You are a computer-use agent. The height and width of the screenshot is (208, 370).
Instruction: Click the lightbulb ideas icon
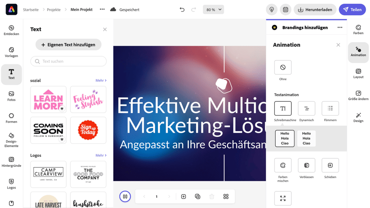click(271, 10)
